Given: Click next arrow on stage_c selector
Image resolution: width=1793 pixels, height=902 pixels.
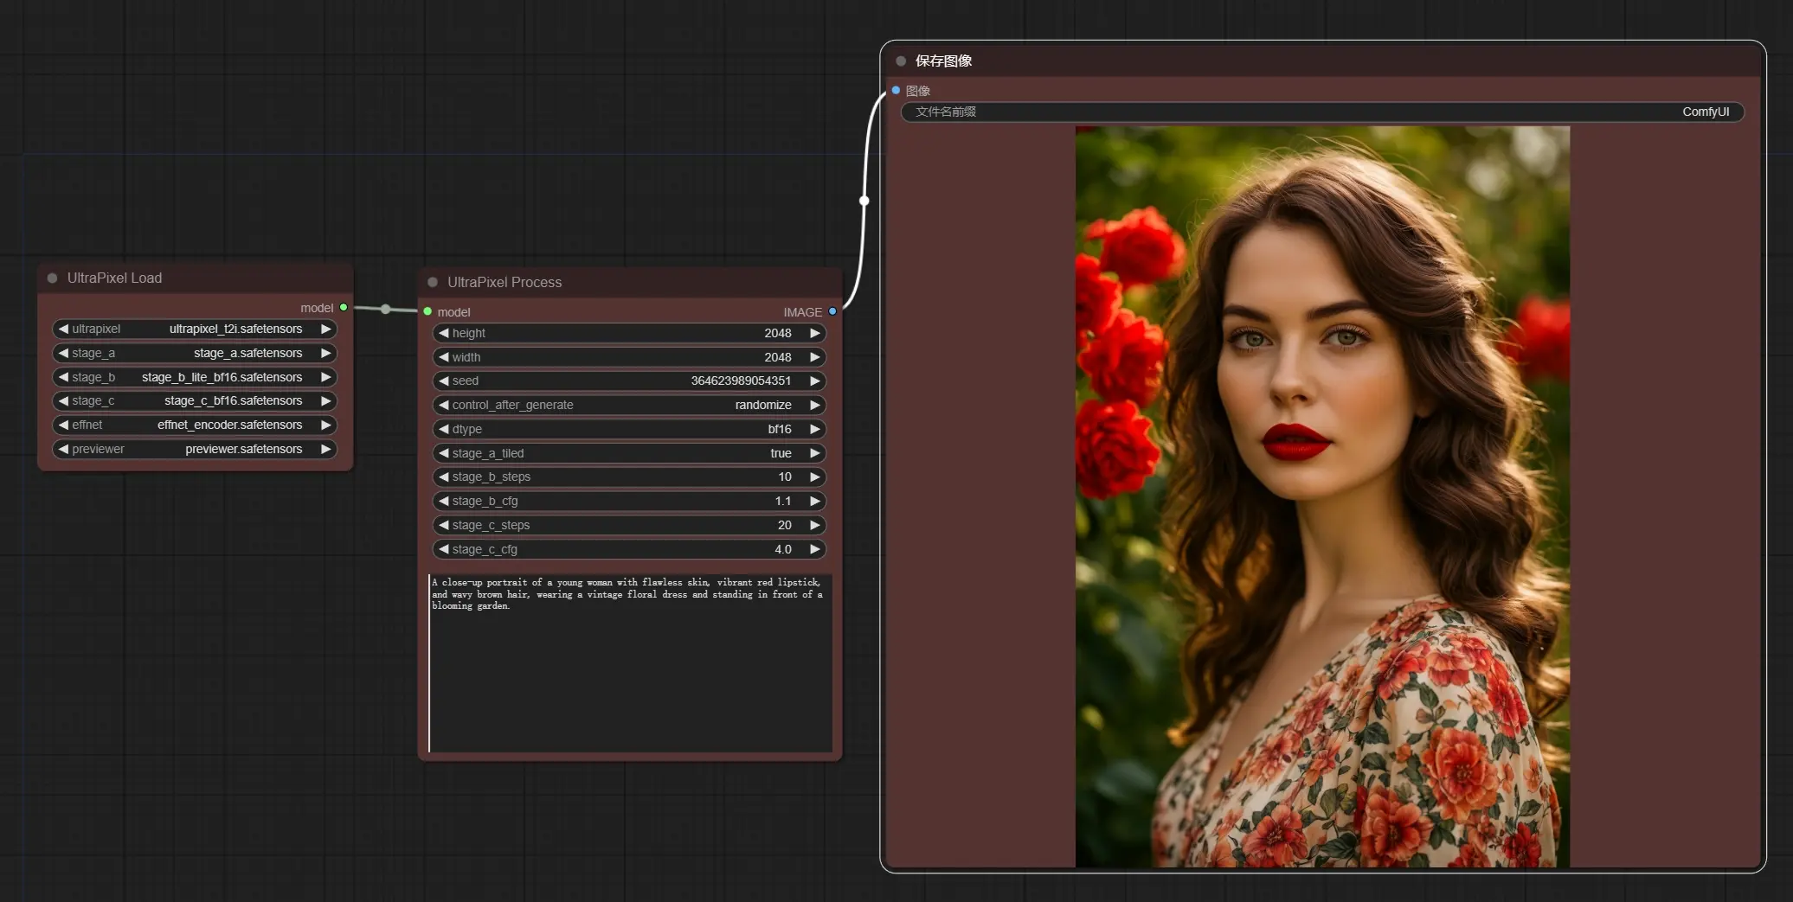Looking at the screenshot, I should [326, 400].
